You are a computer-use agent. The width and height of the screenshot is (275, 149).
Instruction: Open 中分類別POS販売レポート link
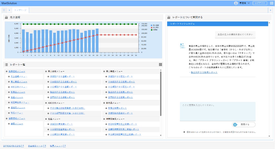[122, 82]
